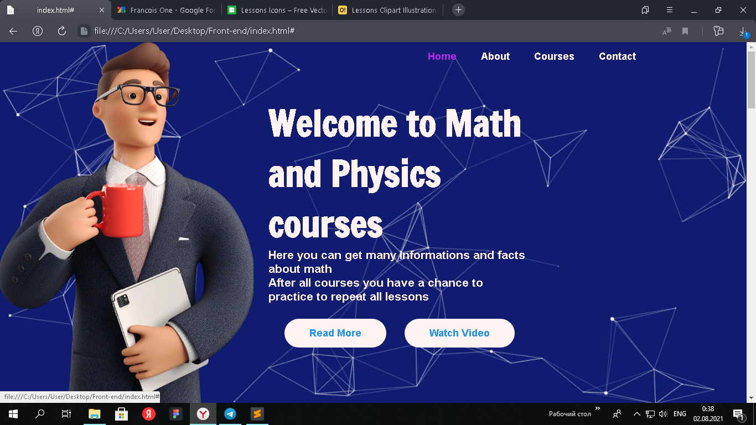Viewport: 756px width, 425px height.
Task: Click the file page icon in the address bar
Action: pos(84,31)
